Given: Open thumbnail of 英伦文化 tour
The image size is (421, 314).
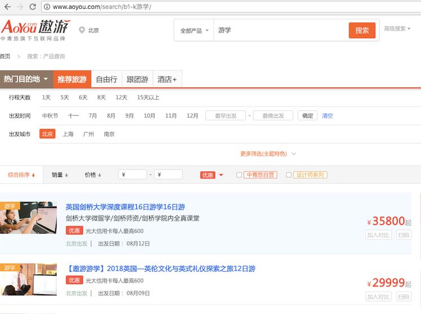Looking at the screenshot, I should (28, 280).
